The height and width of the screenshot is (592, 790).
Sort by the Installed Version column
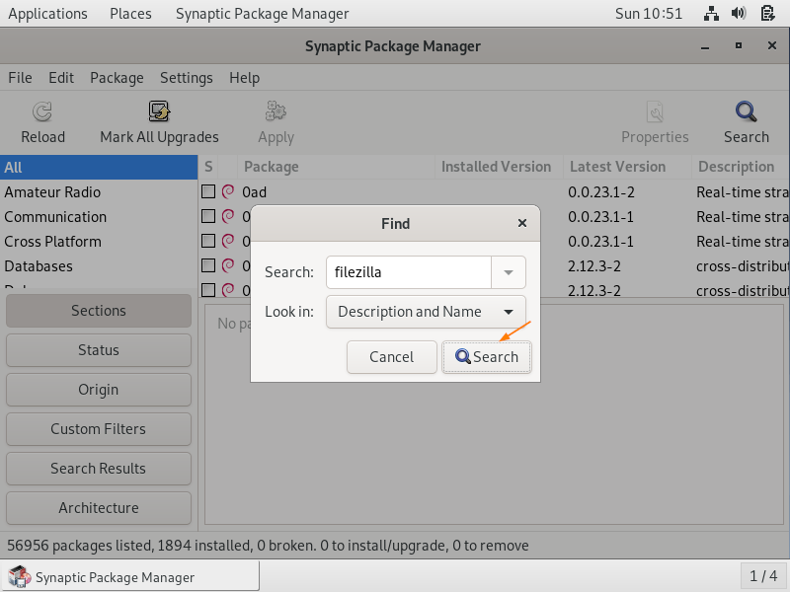click(499, 167)
